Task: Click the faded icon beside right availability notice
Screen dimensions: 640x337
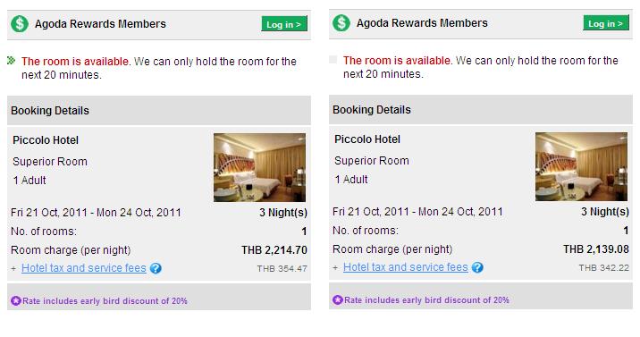Action: 333,60
